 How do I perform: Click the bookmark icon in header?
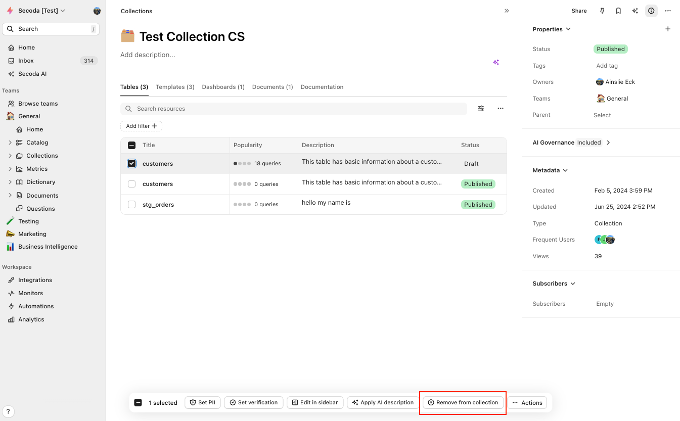[x=618, y=11]
